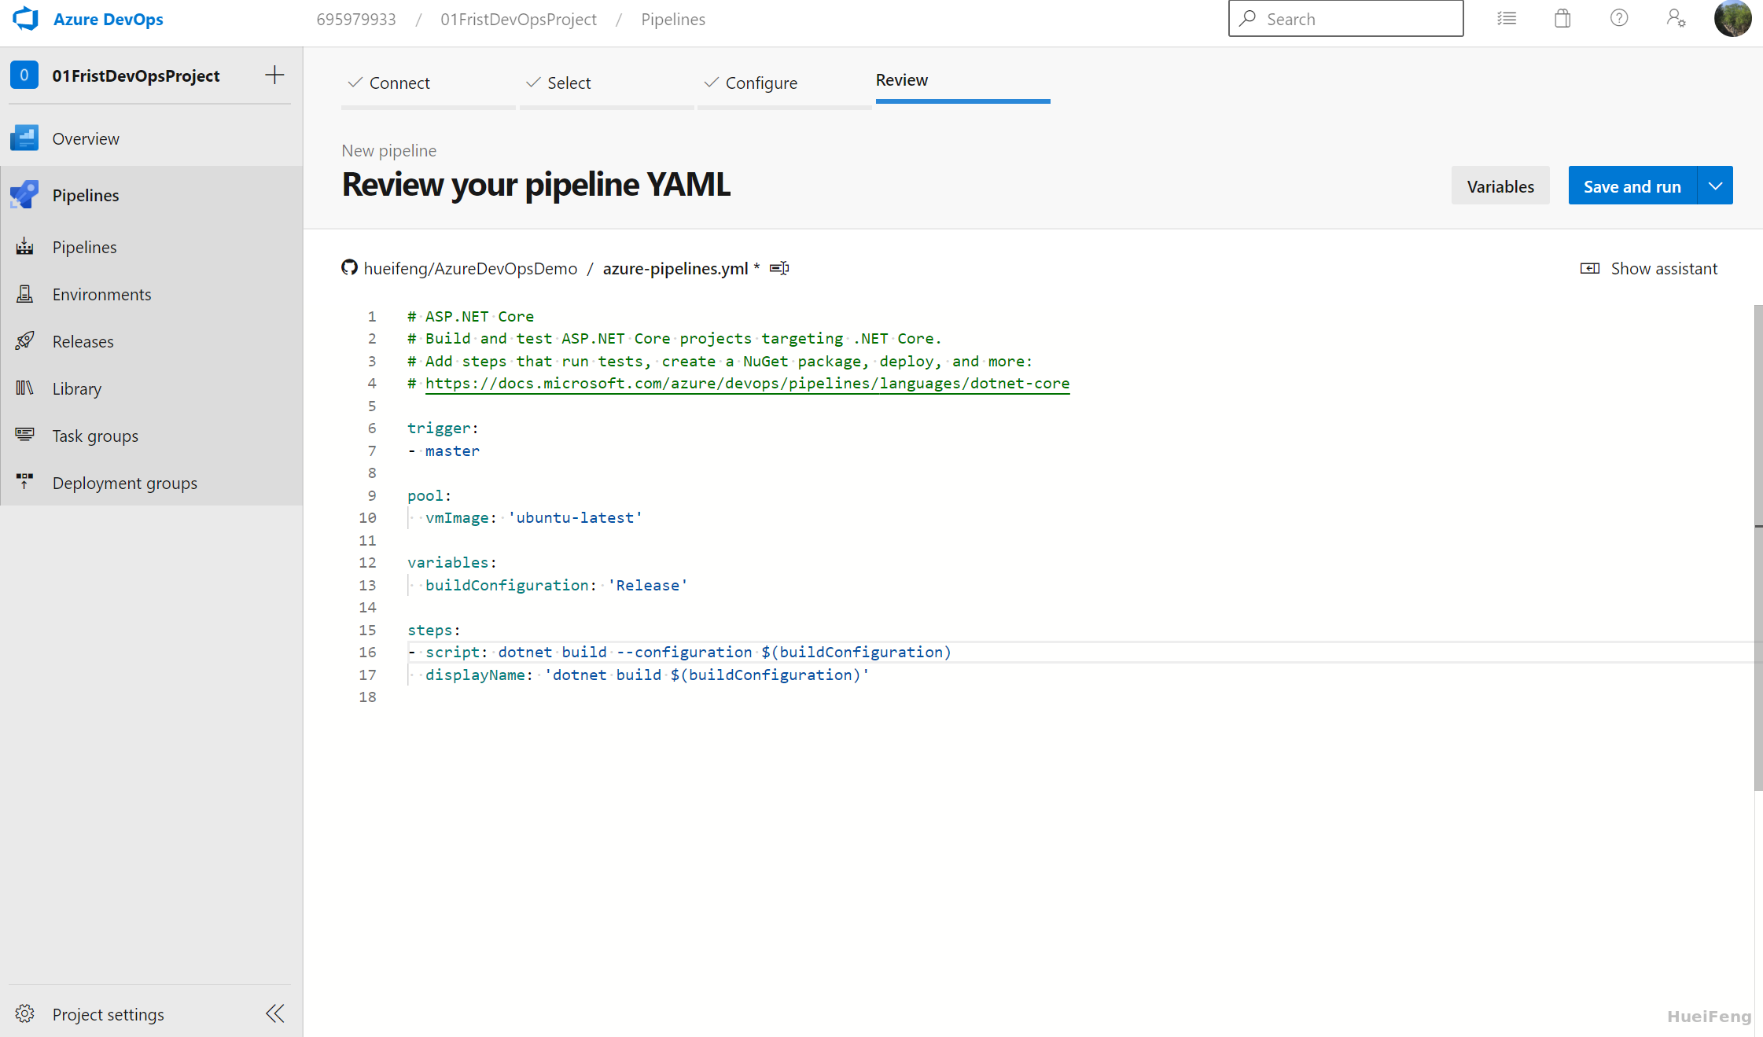Viewport: 1763px width, 1037px height.
Task: Click the docs.microsoft.com dotnet-core URL
Action: pos(747,383)
